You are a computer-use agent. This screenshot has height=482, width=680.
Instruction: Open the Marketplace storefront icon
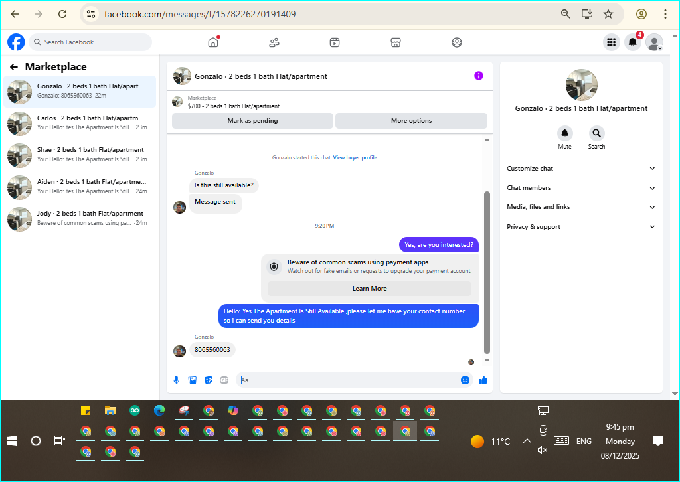click(x=396, y=42)
